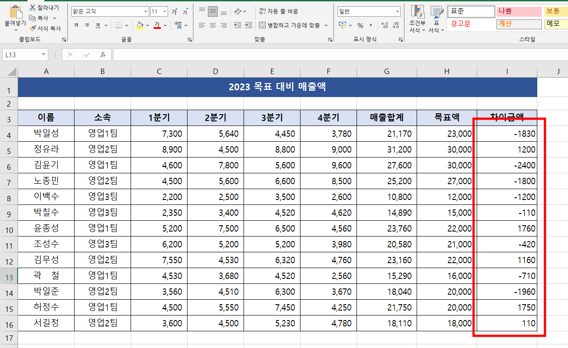Viewport: 568px width, 348px height.
Task: Click the Paste (붙여넣기) clipboard icon
Action: click(15, 12)
